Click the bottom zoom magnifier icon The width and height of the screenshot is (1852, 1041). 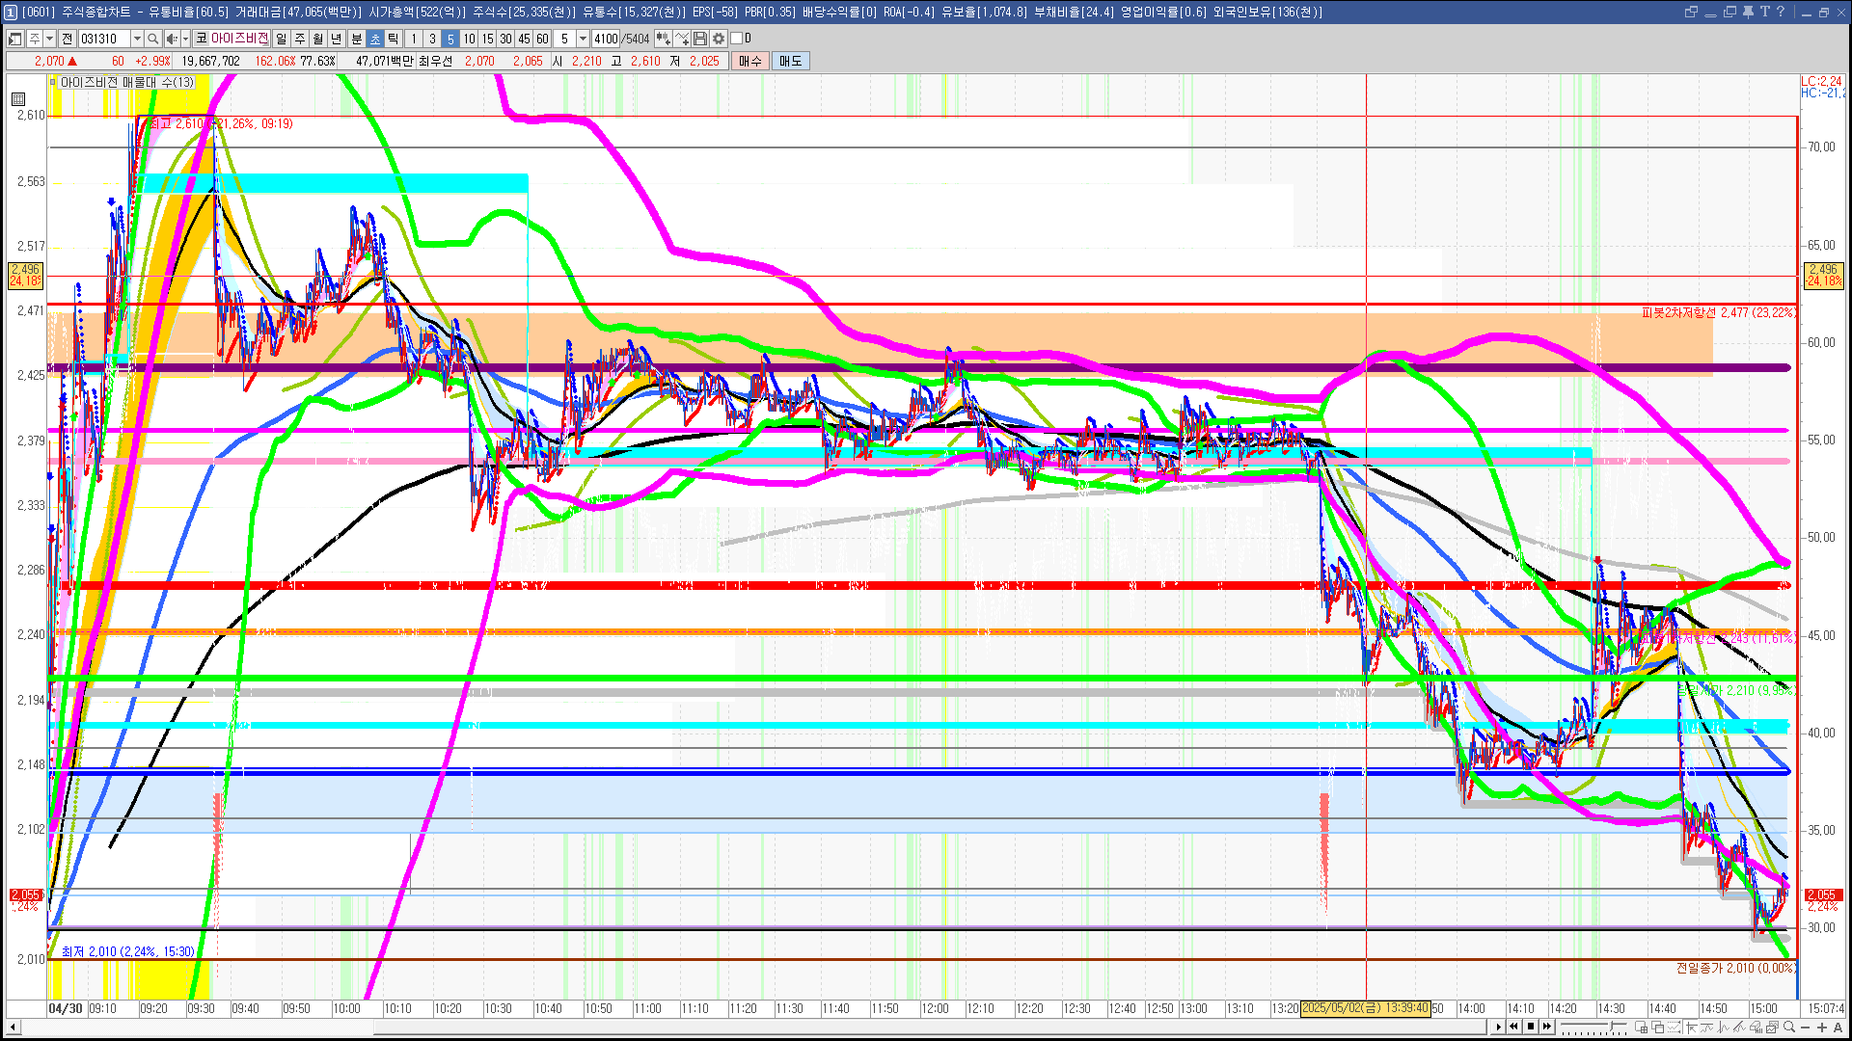coord(1790,1028)
